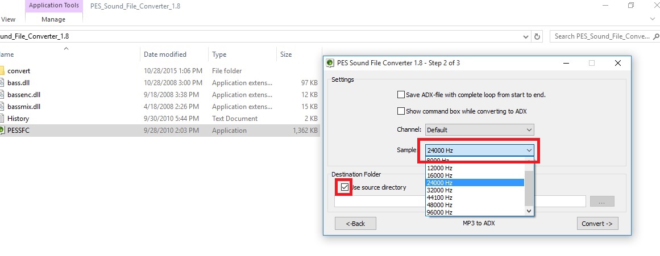
Task: Close the PES Sound File Converter dialog
Action: coord(617,63)
